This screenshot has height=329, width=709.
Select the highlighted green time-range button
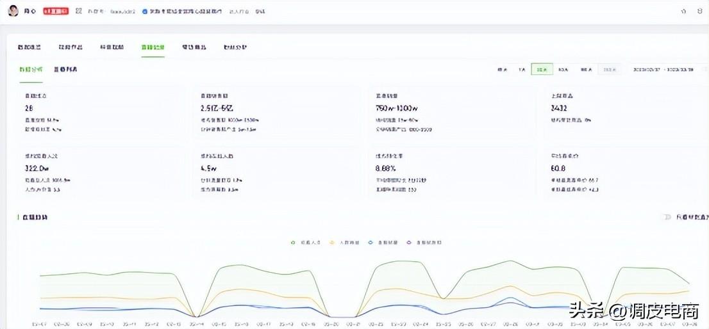[x=542, y=69]
